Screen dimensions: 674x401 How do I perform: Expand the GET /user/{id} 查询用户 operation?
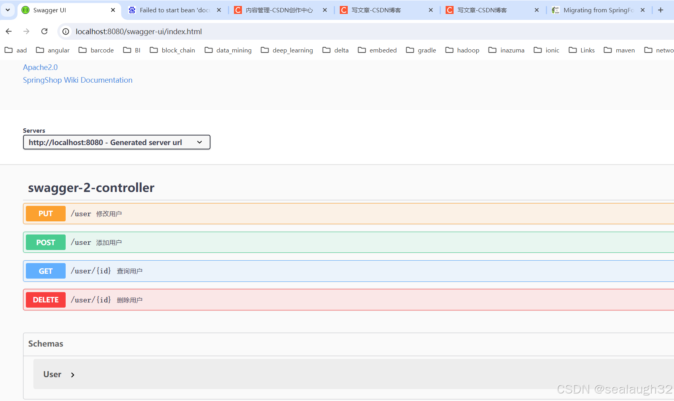(x=349, y=271)
